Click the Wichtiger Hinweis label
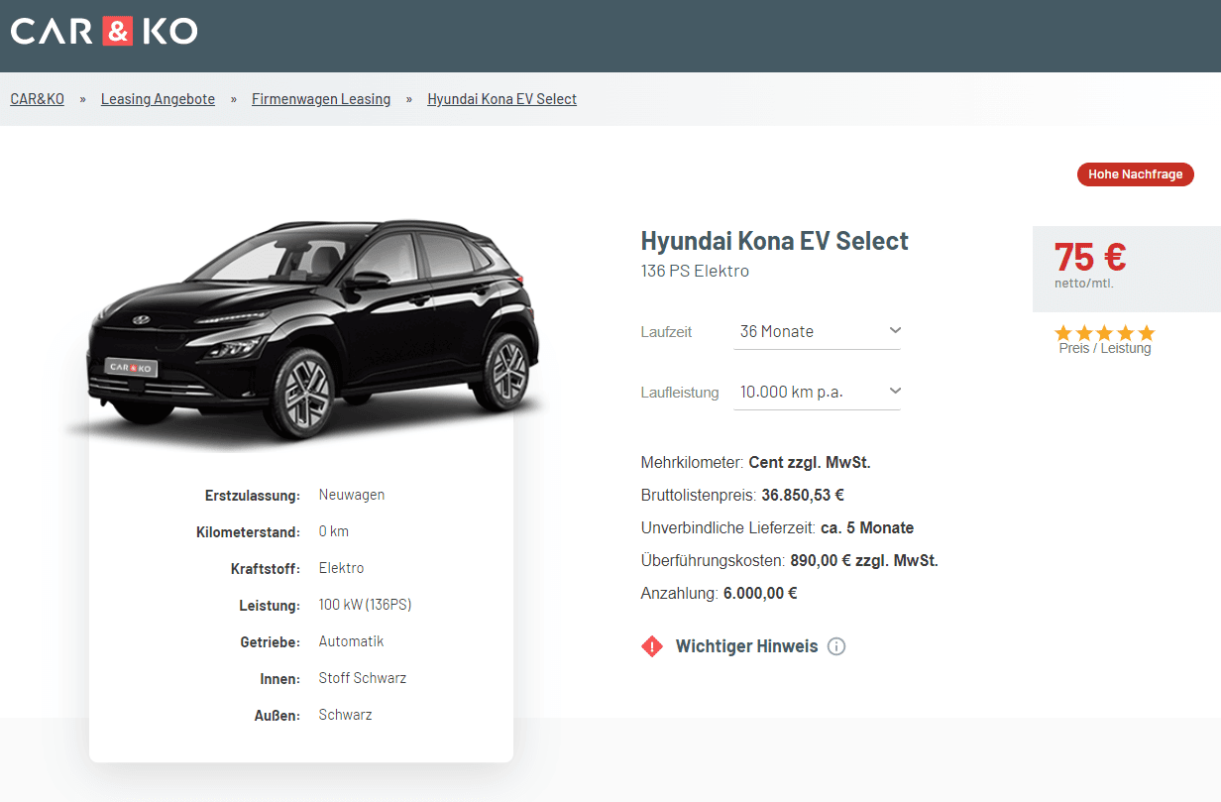This screenshot has width=1221, height=802. (x=746, y=646)
